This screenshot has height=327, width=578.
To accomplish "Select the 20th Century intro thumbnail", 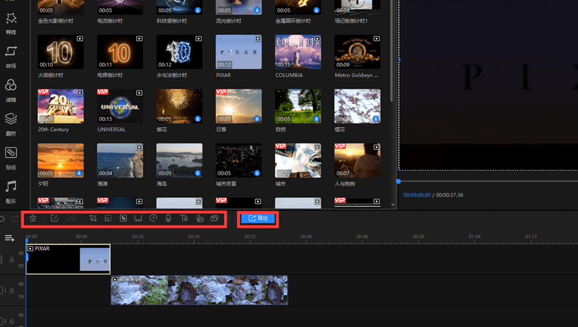I will (60, 106).
